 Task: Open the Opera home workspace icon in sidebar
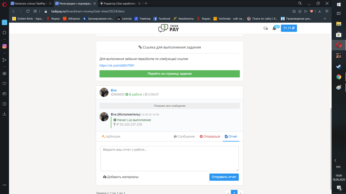pos(4,22)
